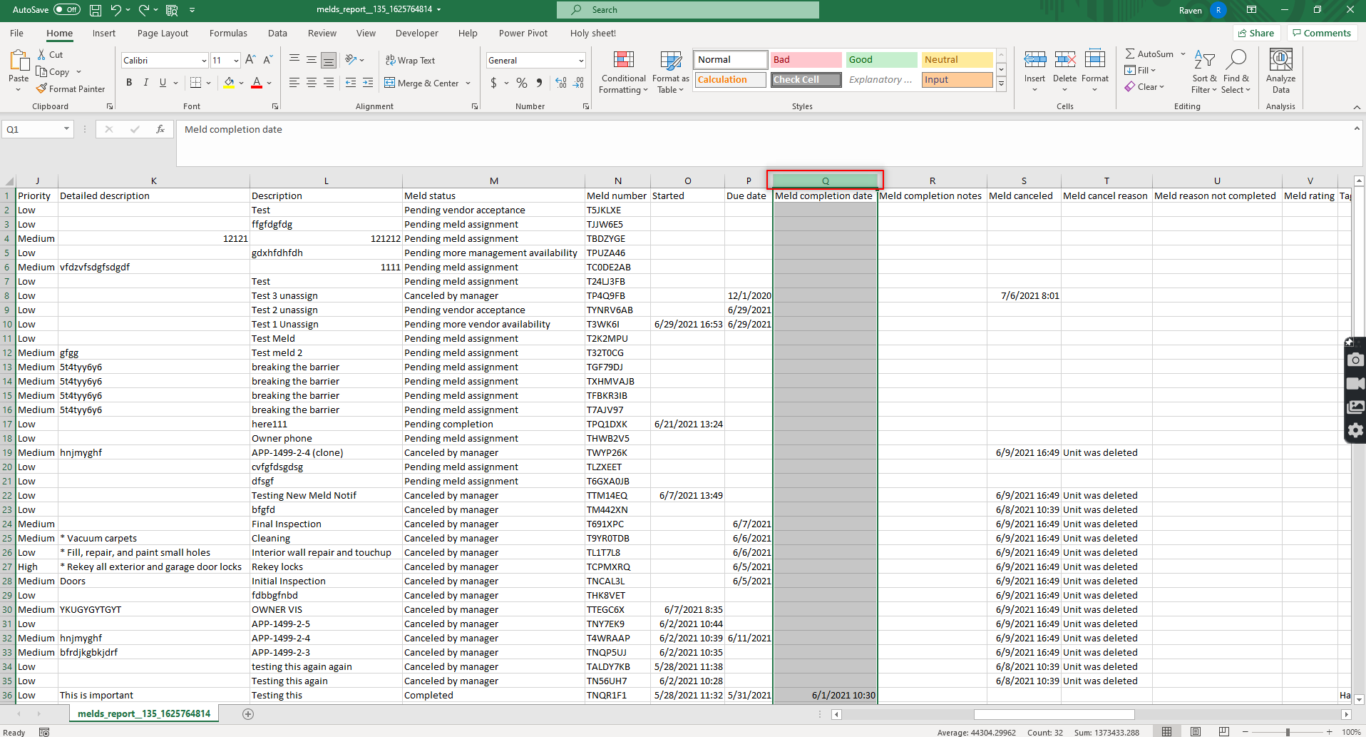Switch to the Power Pivot tab

pyautogui.click(x=523, y=34)
